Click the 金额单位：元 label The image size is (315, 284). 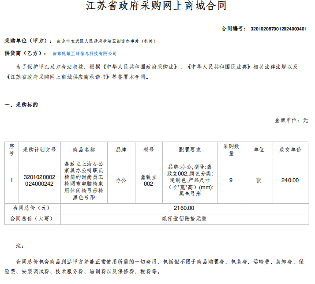pyautogui.click(x=291, y=120)
